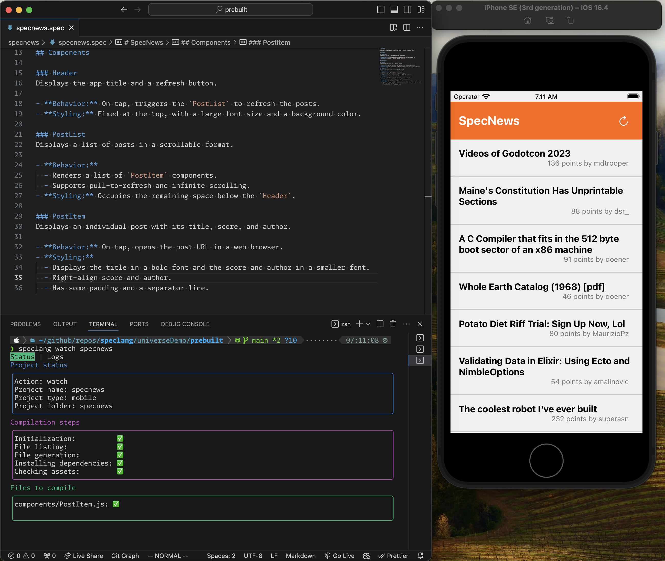
Task: Switch to Logs view in speclang output
Action: tap(55, 357)
